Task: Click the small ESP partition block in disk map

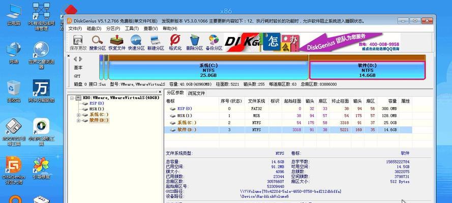Action: (x=101, y=67)
